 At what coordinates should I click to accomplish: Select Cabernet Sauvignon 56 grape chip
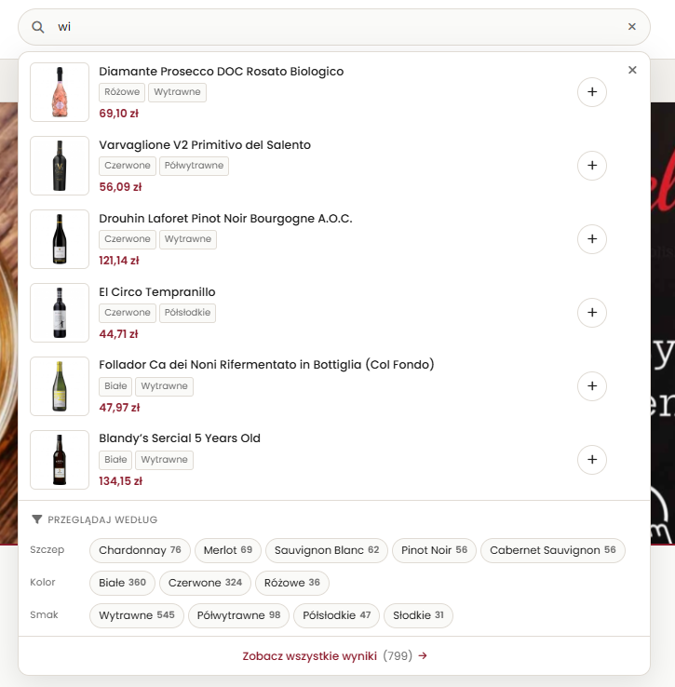click(553, 550)
